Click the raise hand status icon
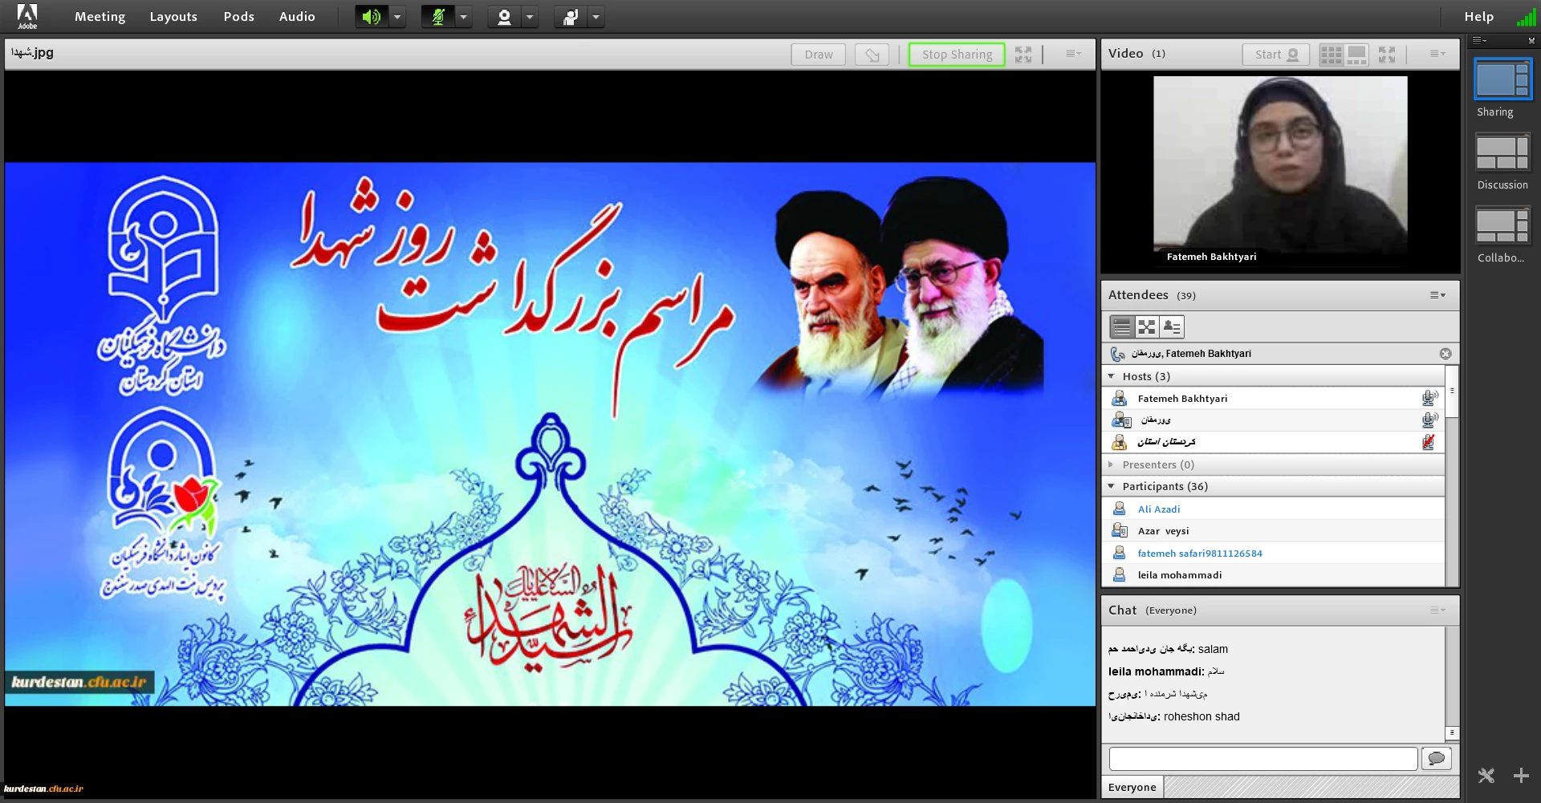This screenshot has width=1541, height=803. [x=570, y=17]
